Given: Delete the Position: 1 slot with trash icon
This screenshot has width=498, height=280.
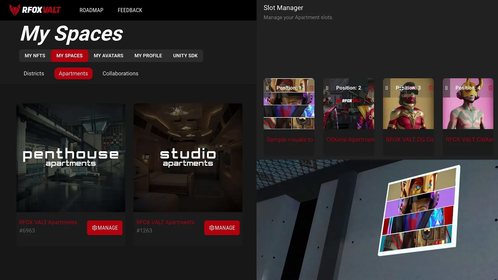Looking at the screenshot, I should click(312, 88).
